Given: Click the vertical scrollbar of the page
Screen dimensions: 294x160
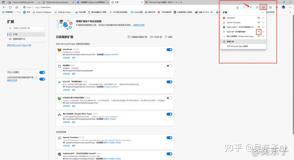Looking at the screenshot, I should [x=293, y=75].
